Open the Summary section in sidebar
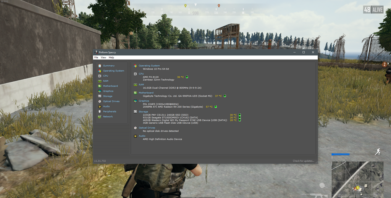 pos(109,66)
